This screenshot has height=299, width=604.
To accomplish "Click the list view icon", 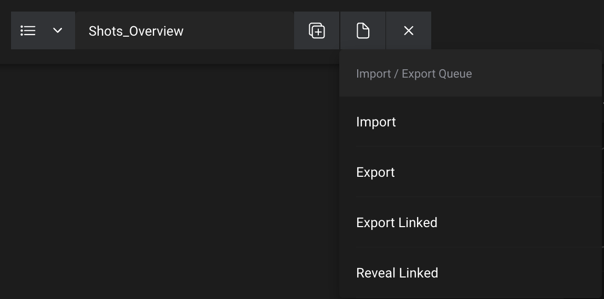I will (28, 31).
